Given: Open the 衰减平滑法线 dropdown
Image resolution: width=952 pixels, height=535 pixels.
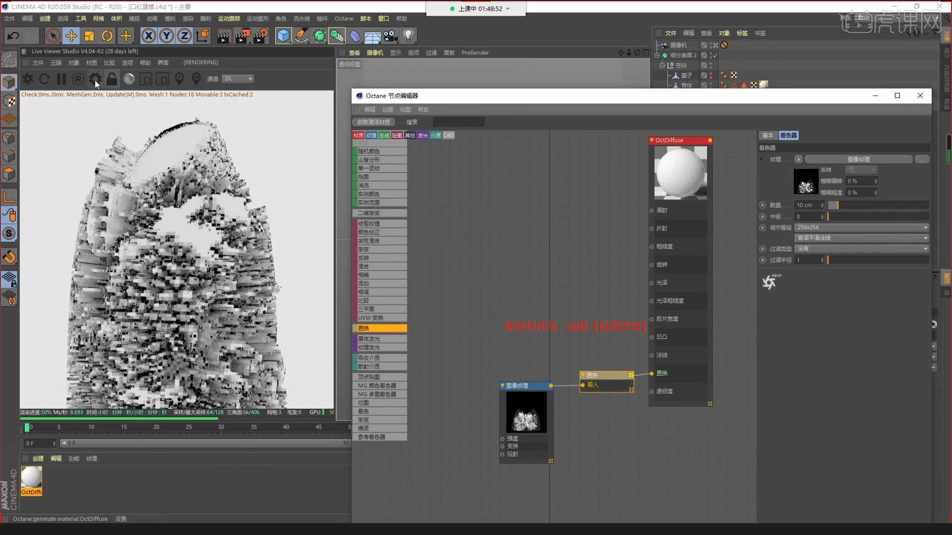Looking at the screenshot, I should coord(862,238).
